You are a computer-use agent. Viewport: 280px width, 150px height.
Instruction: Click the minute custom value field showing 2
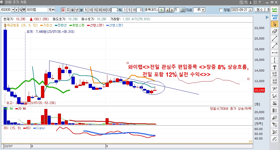pyautogui.click(x=115, y=10)
